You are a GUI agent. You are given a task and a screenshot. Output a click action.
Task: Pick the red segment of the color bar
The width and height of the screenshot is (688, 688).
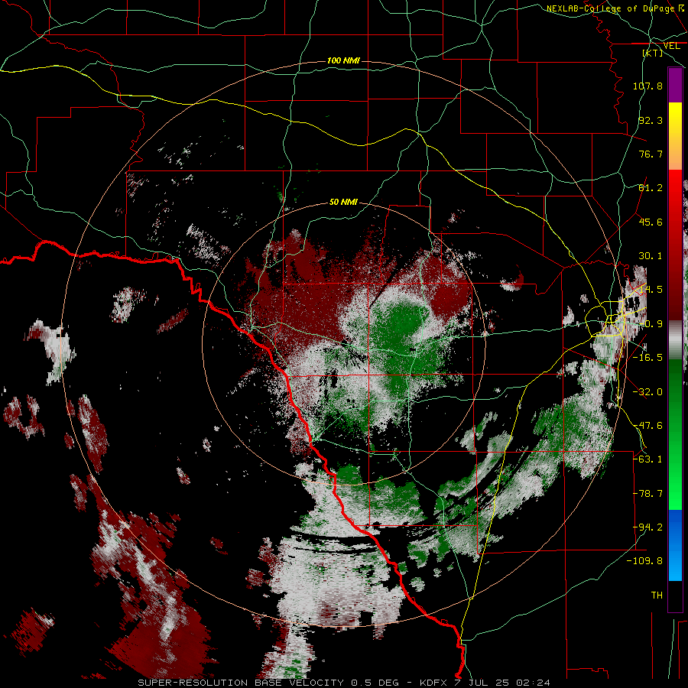(x=675, y=245)
